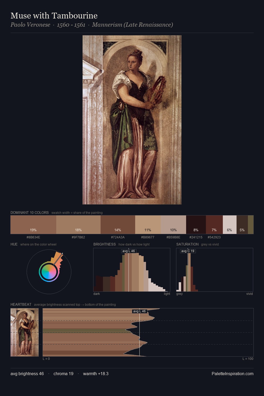264x396 pixels.
Task: Click the 'HUE' section heading
Action: click(14, 244)
